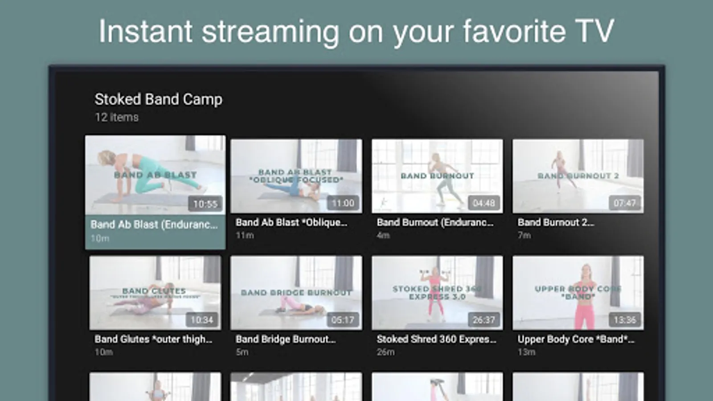
Task: Select 'Band Bridge Burnout...' title text
Action: (286, 339)
